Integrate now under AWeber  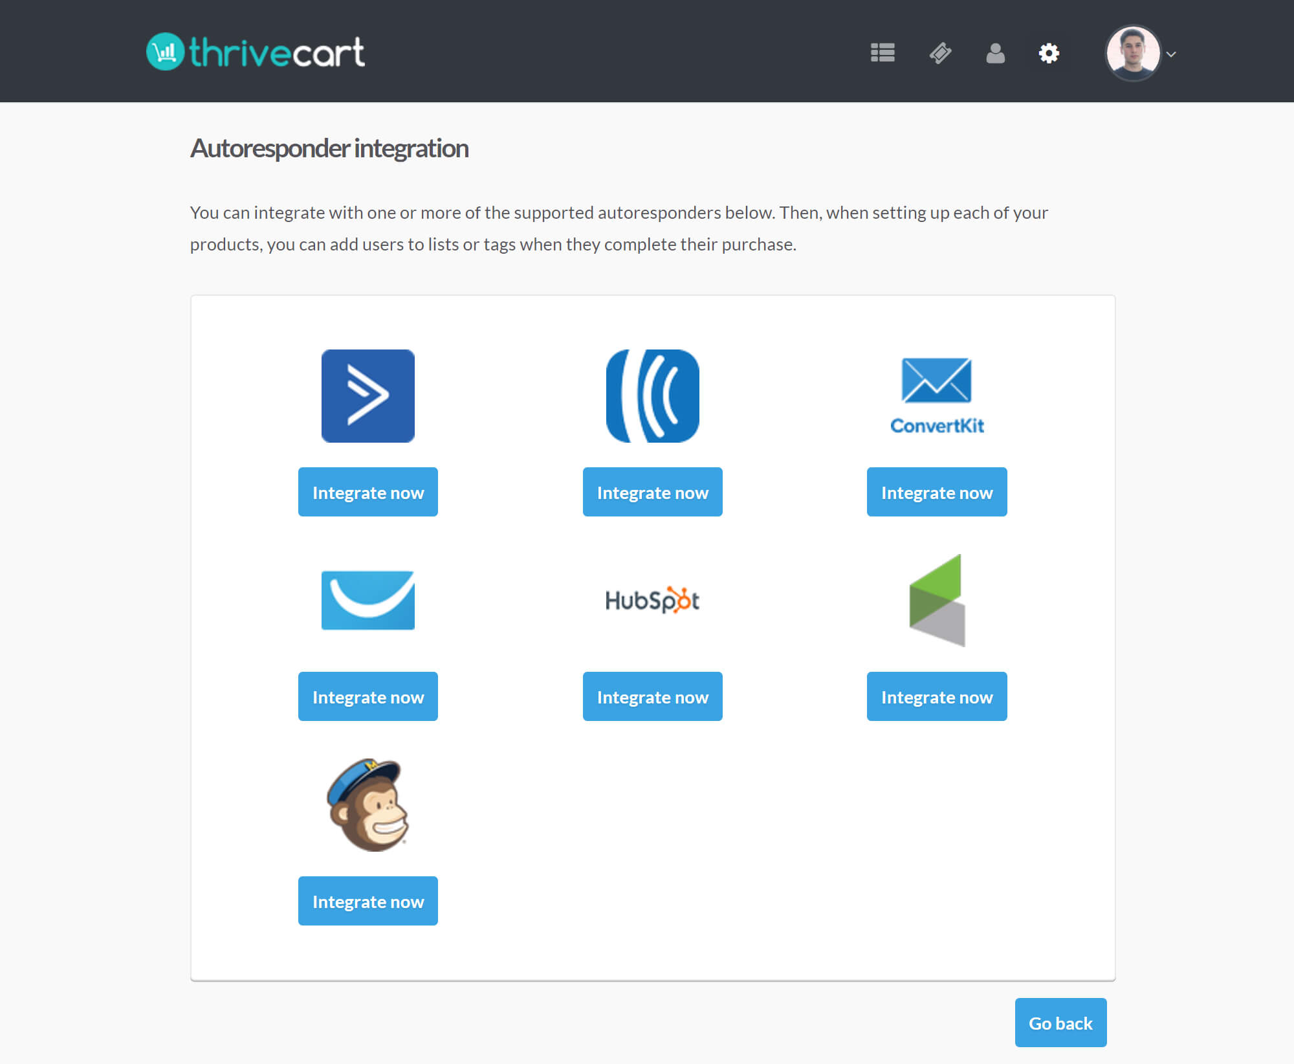tap(653, 492)
